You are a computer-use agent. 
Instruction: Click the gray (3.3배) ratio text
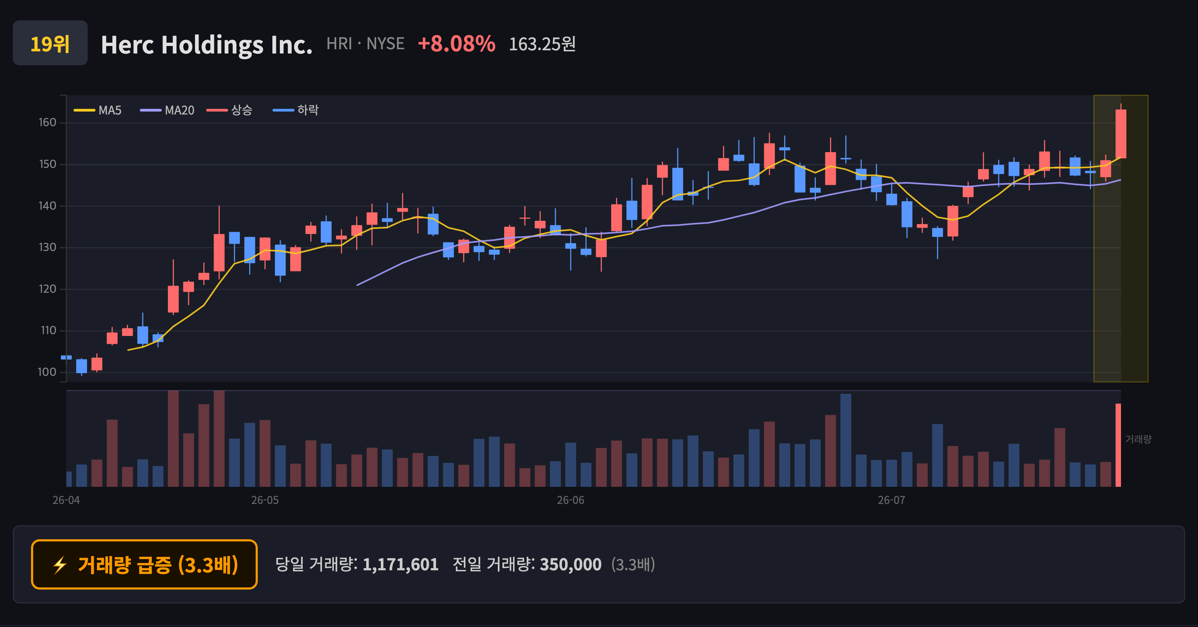pos(633,565)
